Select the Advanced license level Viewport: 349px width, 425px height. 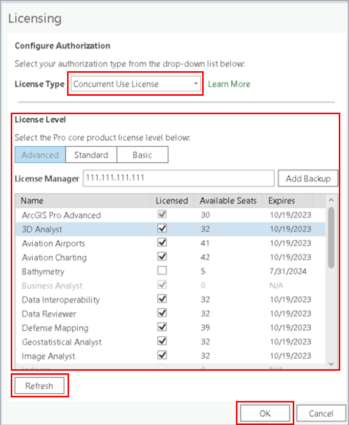40,155
